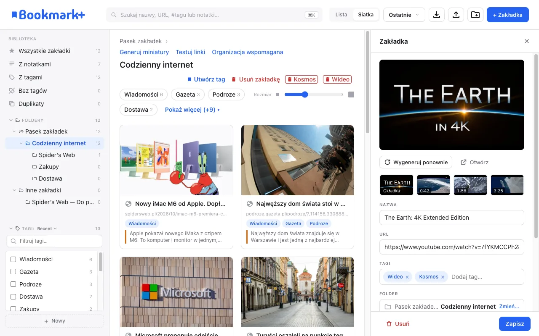539x336 pixels.
Task: Click the Nazwa input field
Action: coord(452,218)
